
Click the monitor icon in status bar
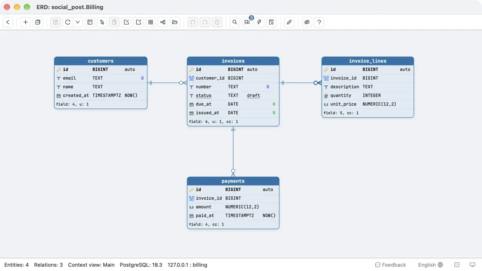coord(472,265)
